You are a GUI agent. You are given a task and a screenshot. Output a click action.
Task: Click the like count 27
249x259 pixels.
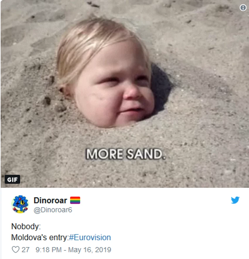(25, 250)
